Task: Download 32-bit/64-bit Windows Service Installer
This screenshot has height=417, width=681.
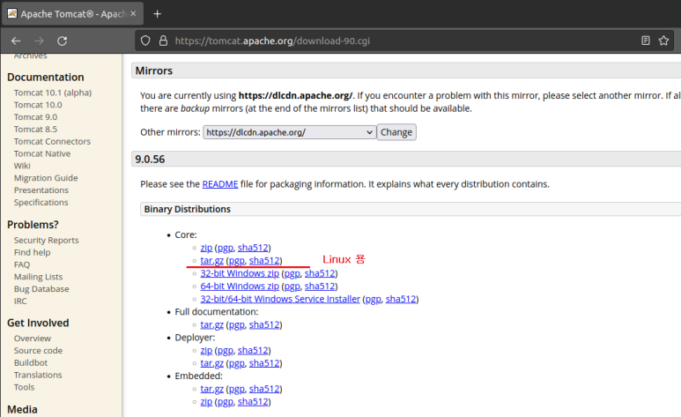Action: pos(280,299)
